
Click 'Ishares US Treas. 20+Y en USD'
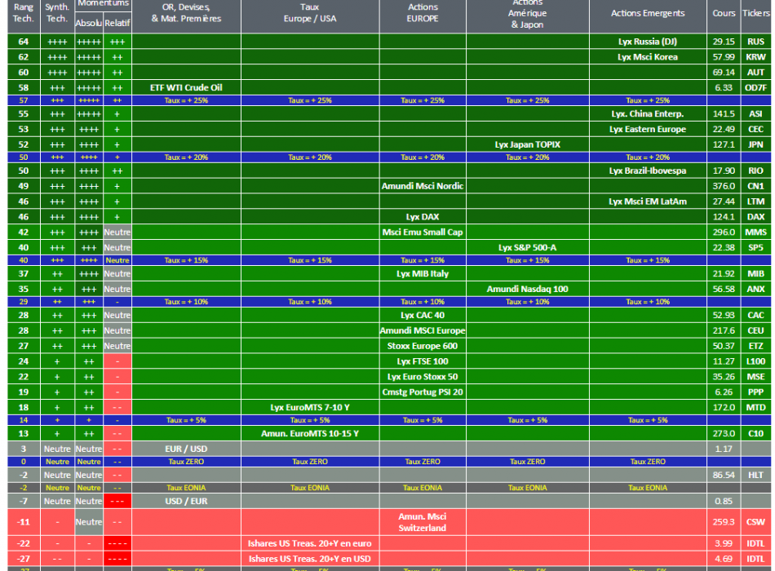pyautogui.click(x=309, y=559)
